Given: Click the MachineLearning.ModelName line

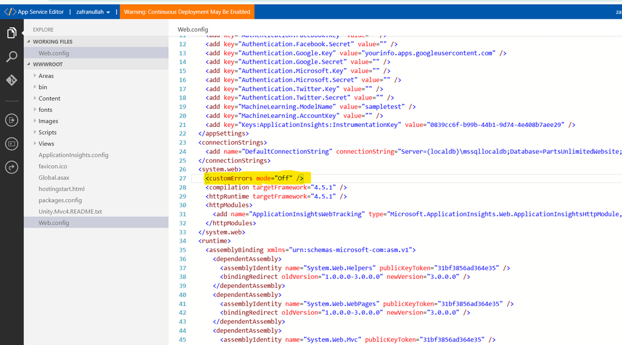Looking at the screenshot, I should (x=310, y=107).
